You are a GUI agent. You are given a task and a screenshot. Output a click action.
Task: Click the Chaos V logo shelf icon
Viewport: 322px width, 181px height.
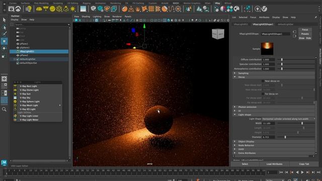pyautogui.click(x=264, y=9)
